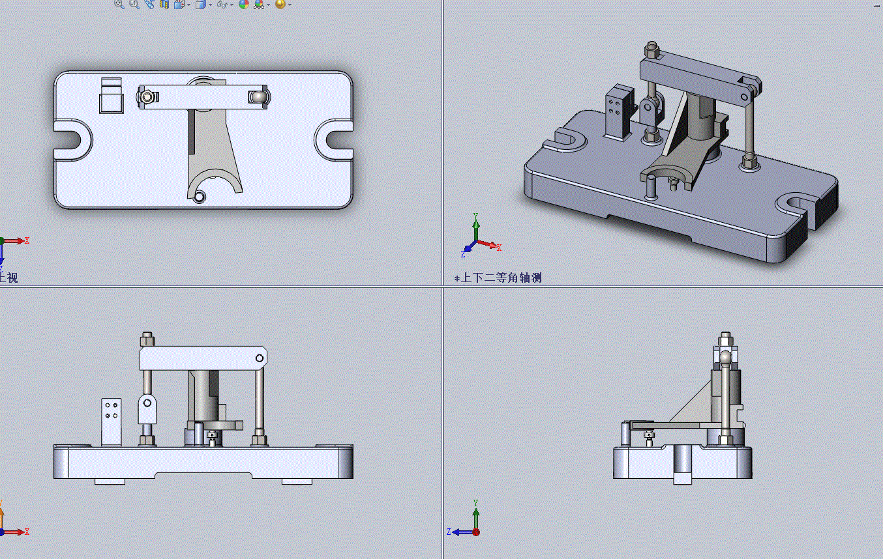Select the Zoom to Fit tool
Screen dimensions: 883x559
click(x=119, y=5)
